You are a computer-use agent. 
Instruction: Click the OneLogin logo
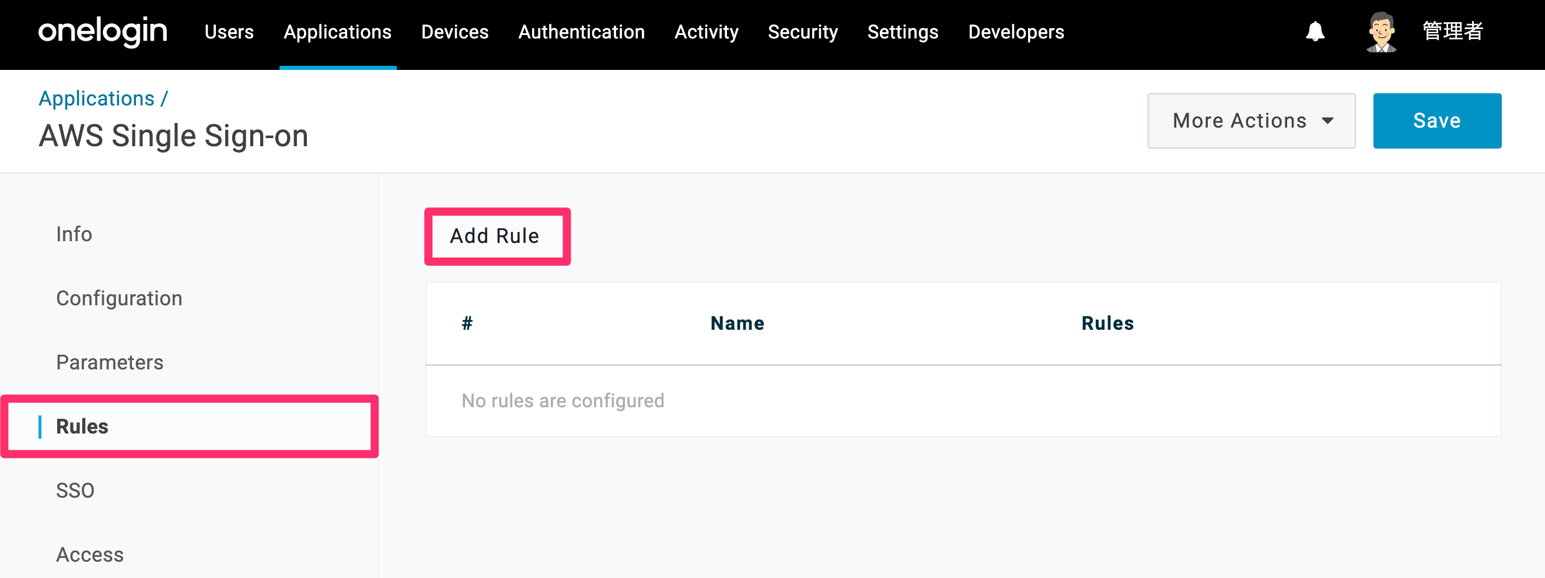click(103, 31)
